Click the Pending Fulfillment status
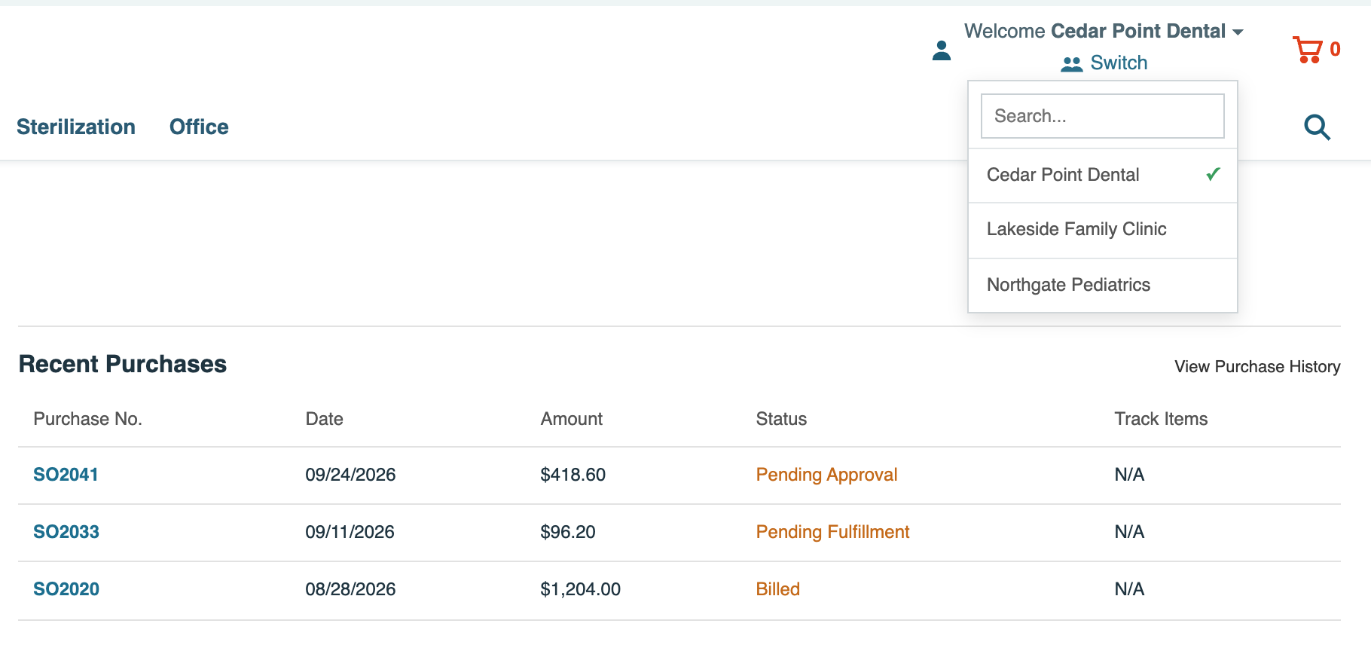Image resolution: width=1371 pixels, height=648 pixels. click(x=832, y=532)
